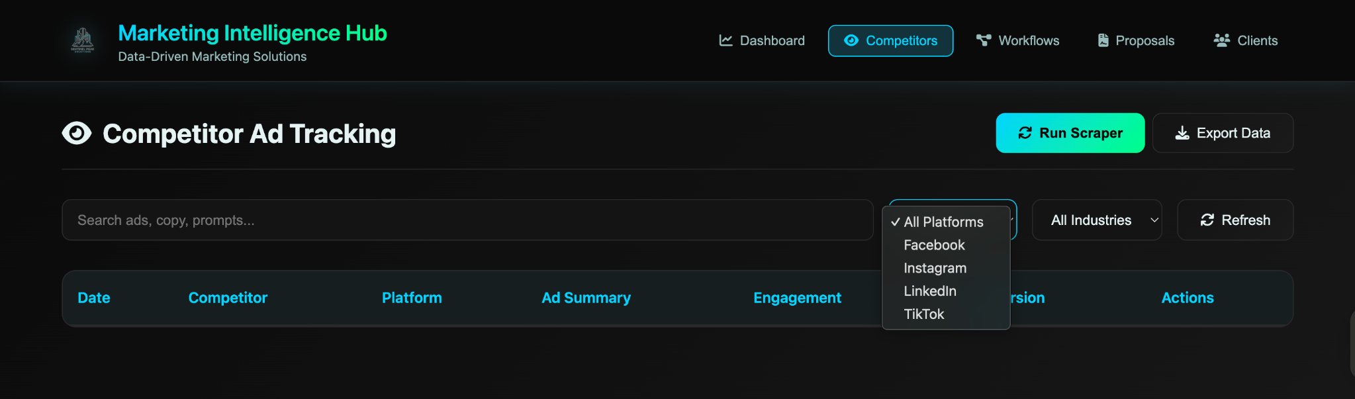The image size is (1355, 399).
Task: Choose Instagram in the platform dropdown
Action: (935, 268)
